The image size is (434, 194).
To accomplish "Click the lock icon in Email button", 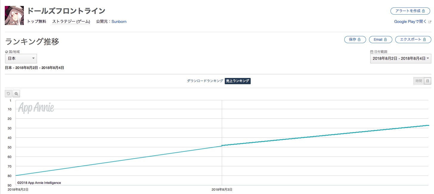I will [385, 39].
